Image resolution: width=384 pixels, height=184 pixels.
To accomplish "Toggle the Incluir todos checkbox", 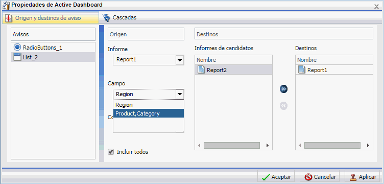I will 111,152.
